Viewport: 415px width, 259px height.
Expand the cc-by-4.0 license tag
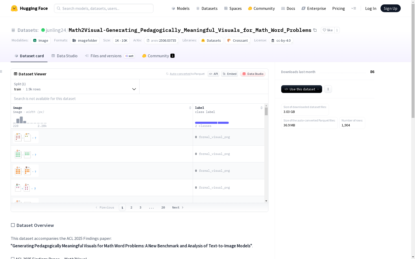tap(281, 40)
